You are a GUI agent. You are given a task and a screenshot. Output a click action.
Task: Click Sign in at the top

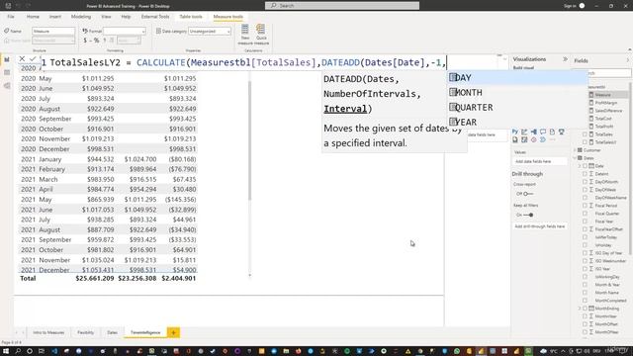point(570,6)
